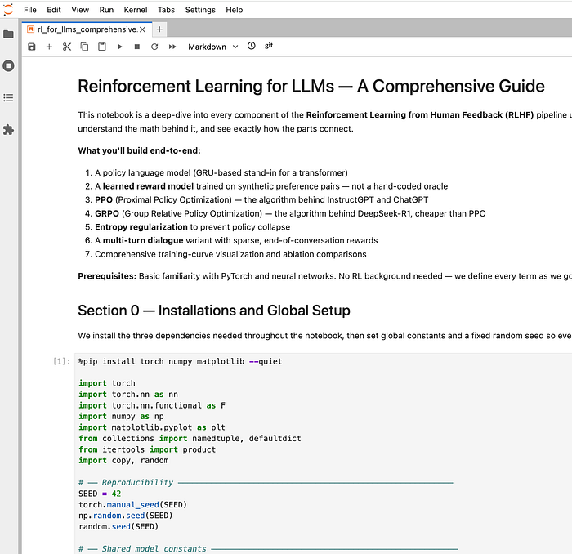This screenshot has width=572, height=554.
Task: Open the Extension Manager puzzle icon
Action: 8,129
